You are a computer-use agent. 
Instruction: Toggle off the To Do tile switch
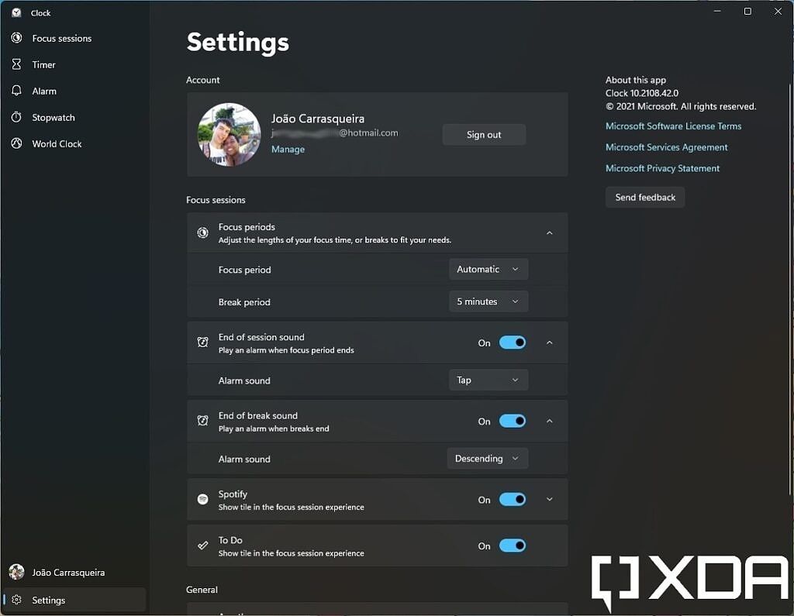(x=512, y=545)
